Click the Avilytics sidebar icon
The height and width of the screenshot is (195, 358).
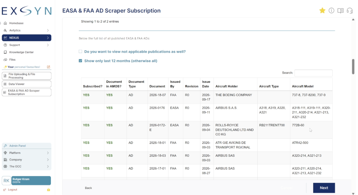tap(5, 30)
